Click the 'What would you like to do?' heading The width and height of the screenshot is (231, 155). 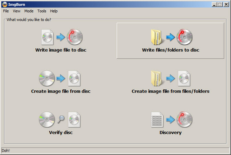(29, 20)
